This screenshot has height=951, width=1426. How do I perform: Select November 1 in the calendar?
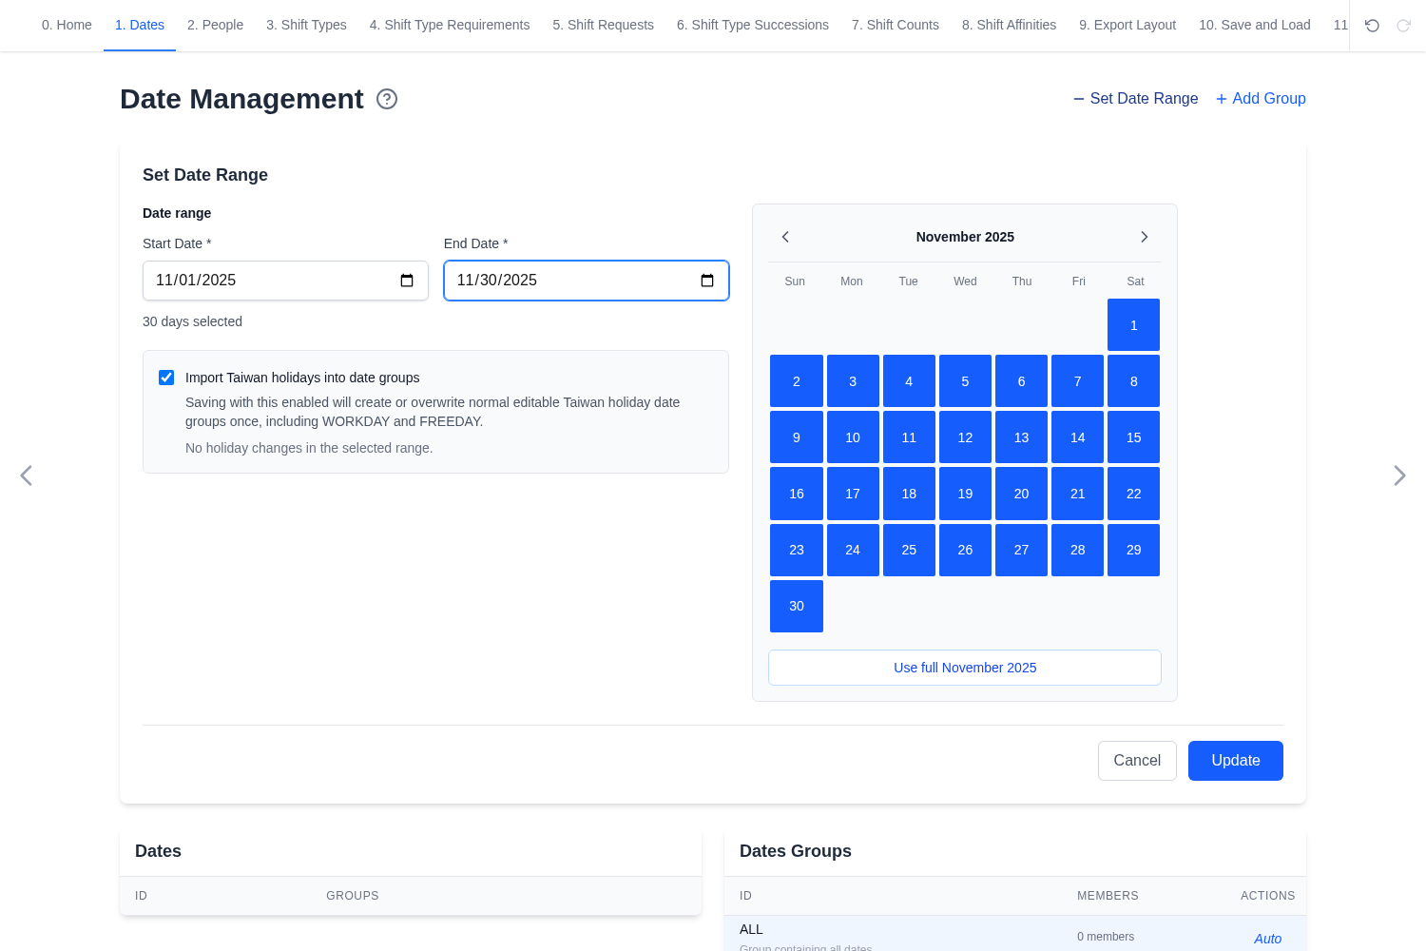click(1134, 325)
